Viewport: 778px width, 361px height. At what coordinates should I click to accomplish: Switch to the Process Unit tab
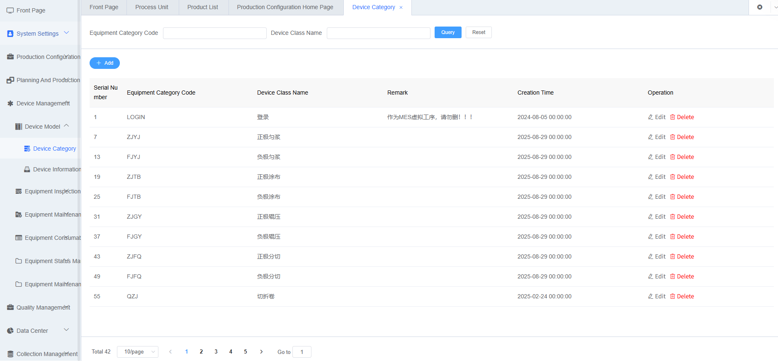click(152, 7)
